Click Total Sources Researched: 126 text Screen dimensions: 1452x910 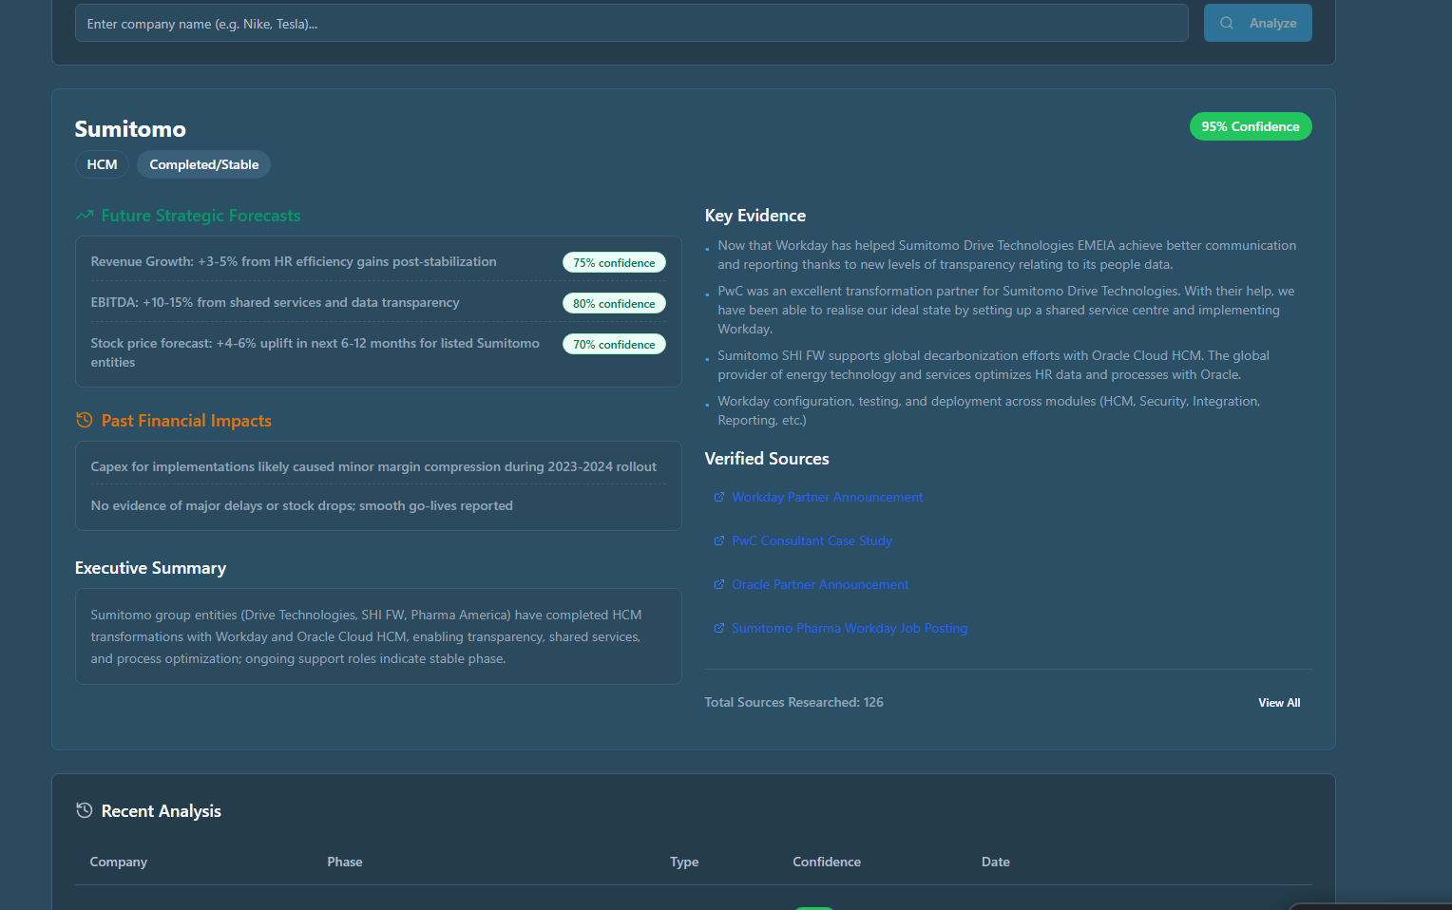793,702
